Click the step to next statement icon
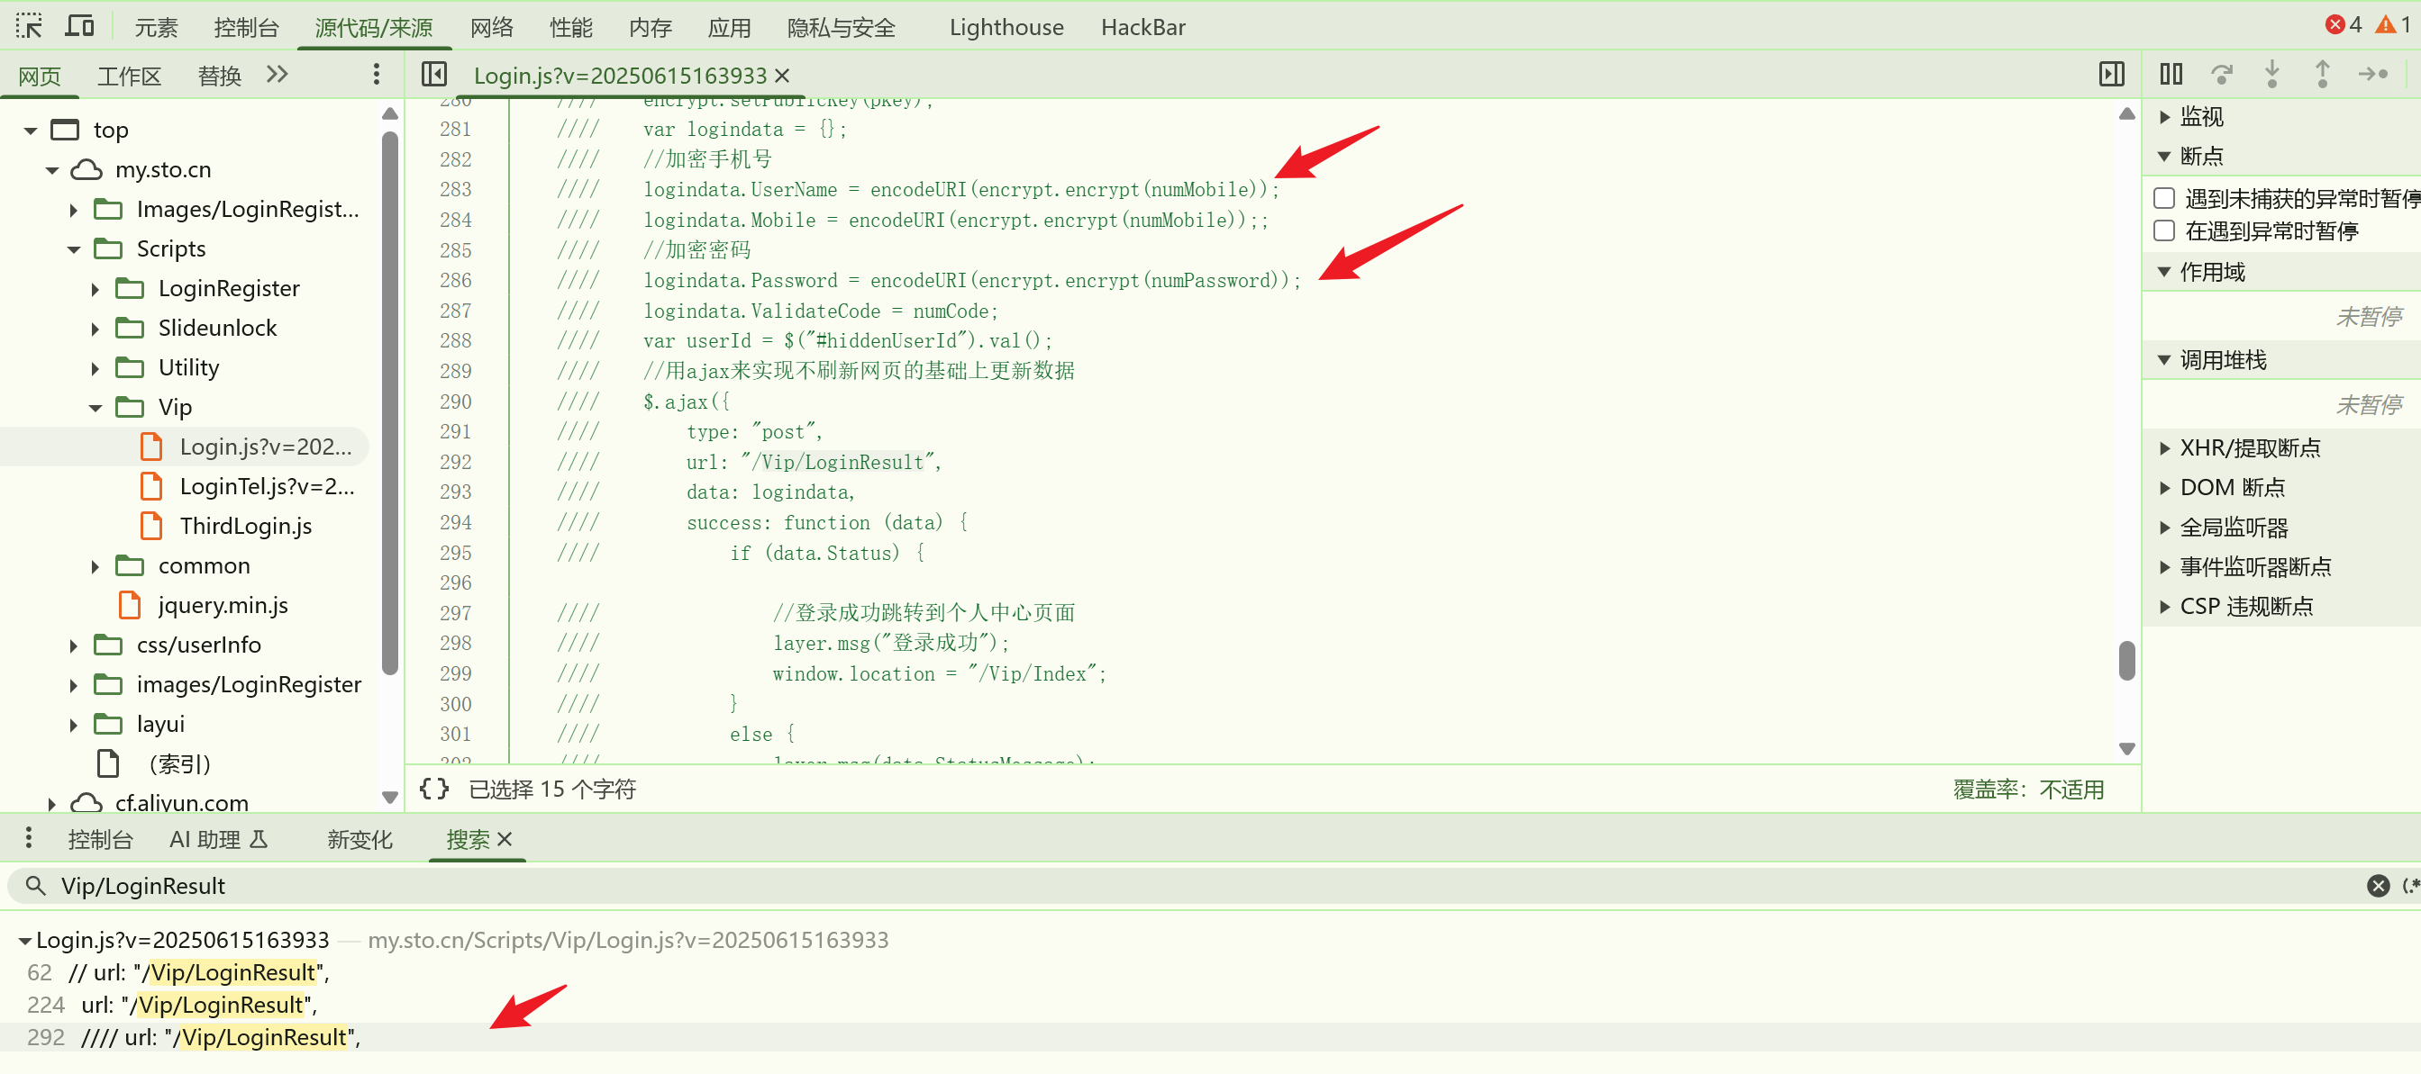 click(2377, 74)
